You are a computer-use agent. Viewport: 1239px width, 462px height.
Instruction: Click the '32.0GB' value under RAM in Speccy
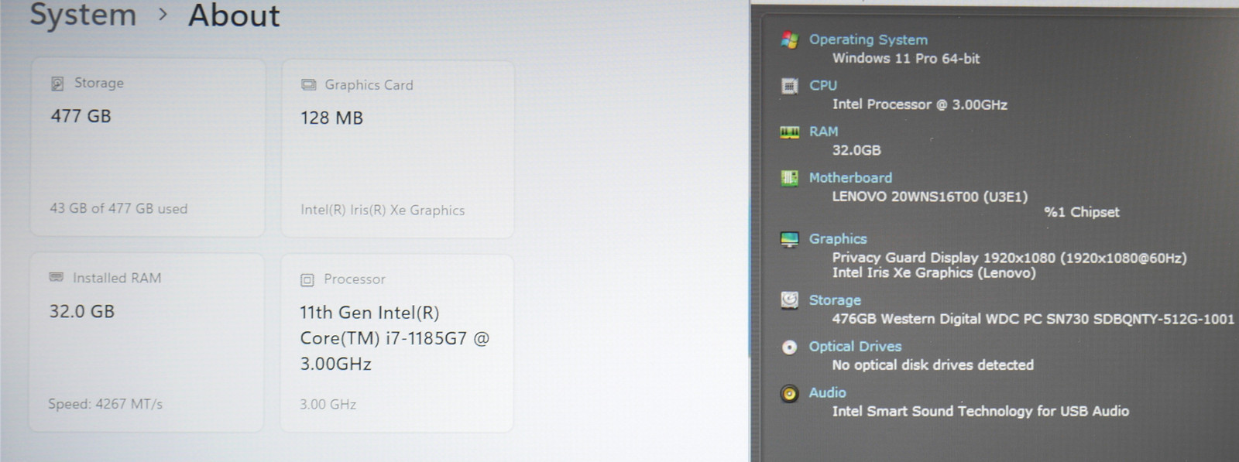coord(856,150)
